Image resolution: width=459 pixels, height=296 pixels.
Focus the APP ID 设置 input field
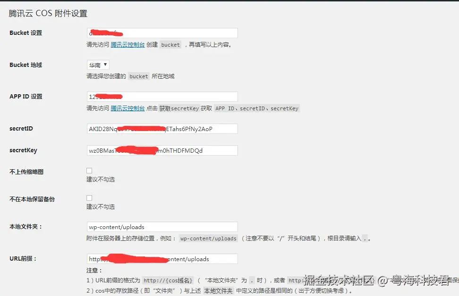pos(162,97)
